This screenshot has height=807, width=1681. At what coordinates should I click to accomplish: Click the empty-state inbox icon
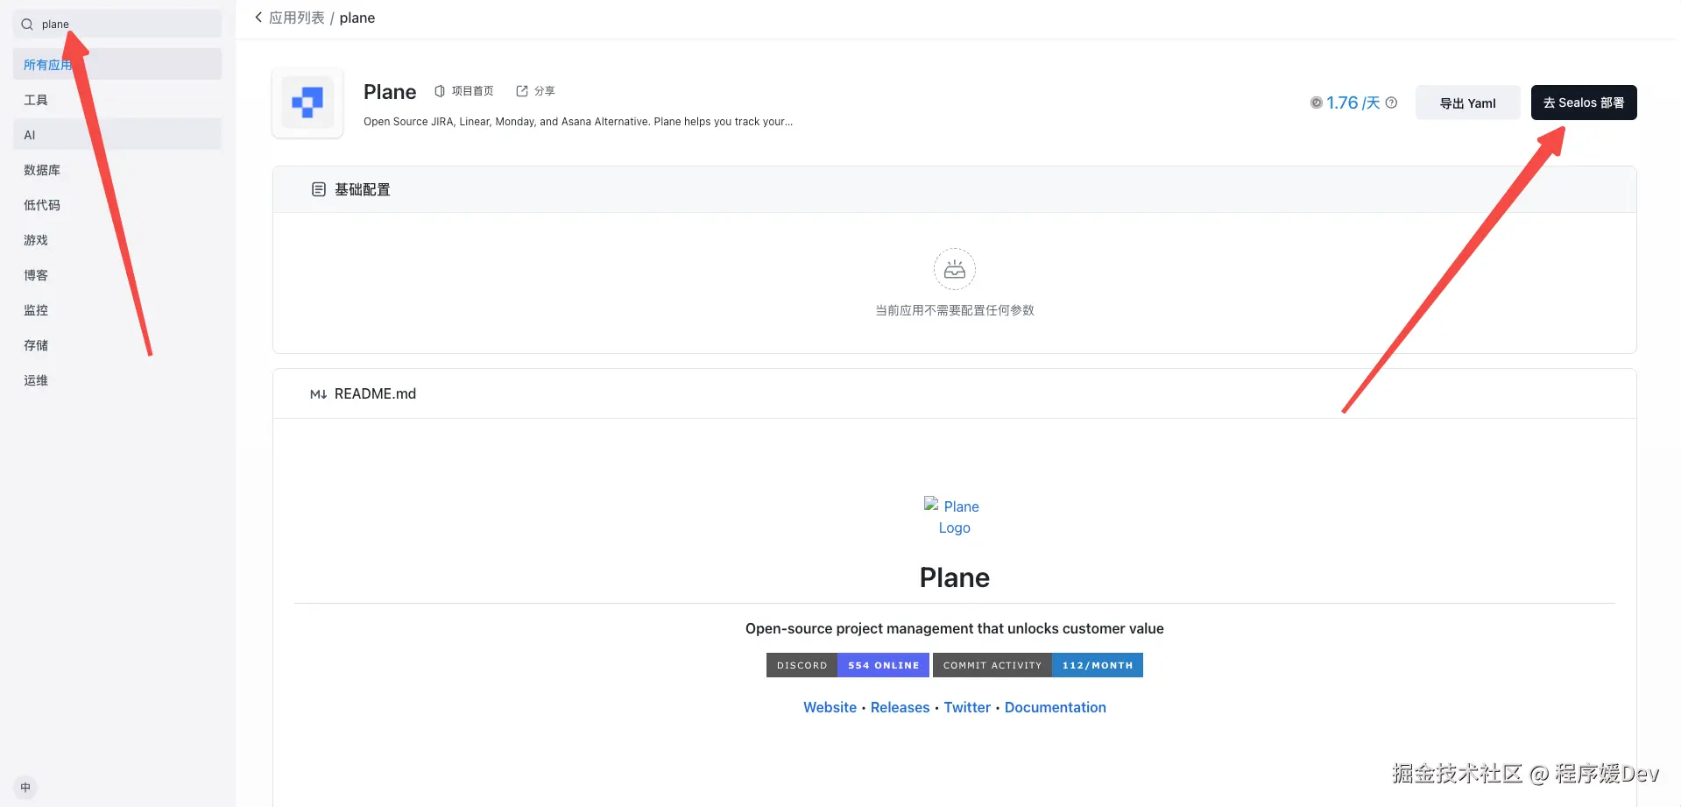[955, 269]
